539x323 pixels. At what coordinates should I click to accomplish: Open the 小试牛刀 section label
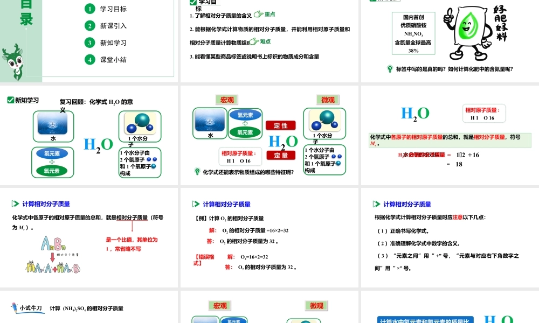30,307
